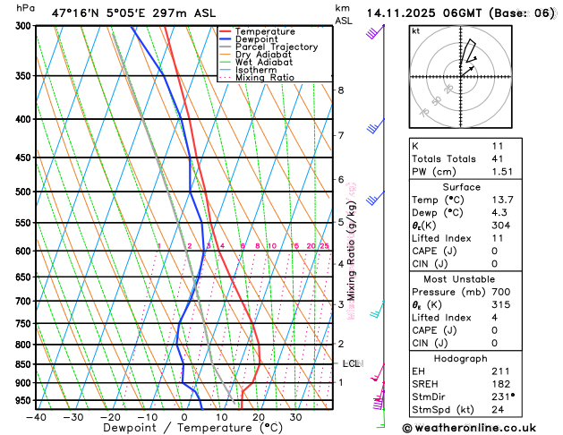
Task: Click the Mixing Ratio legend entry
Action: pyautogui.click(x=257, y=78)
